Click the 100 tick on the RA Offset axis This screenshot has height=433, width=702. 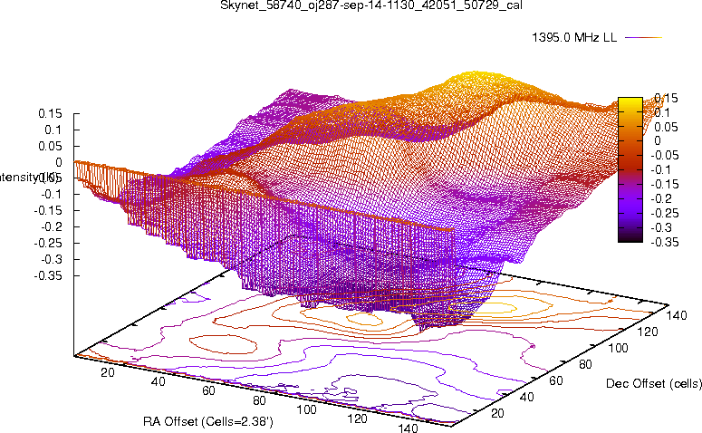coord(306,409)
